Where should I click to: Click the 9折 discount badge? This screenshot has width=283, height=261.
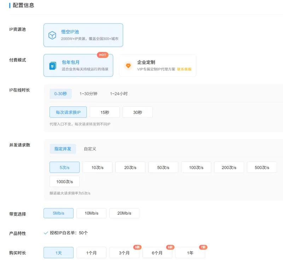(x=137, y=247)
